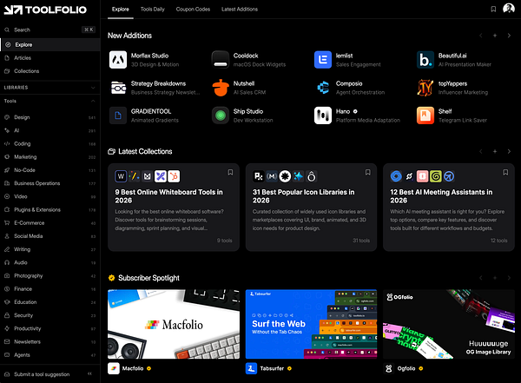Open '9 Best Online Whiteboard Tools' title
The image size is (521, 383).
pos(168,196)
